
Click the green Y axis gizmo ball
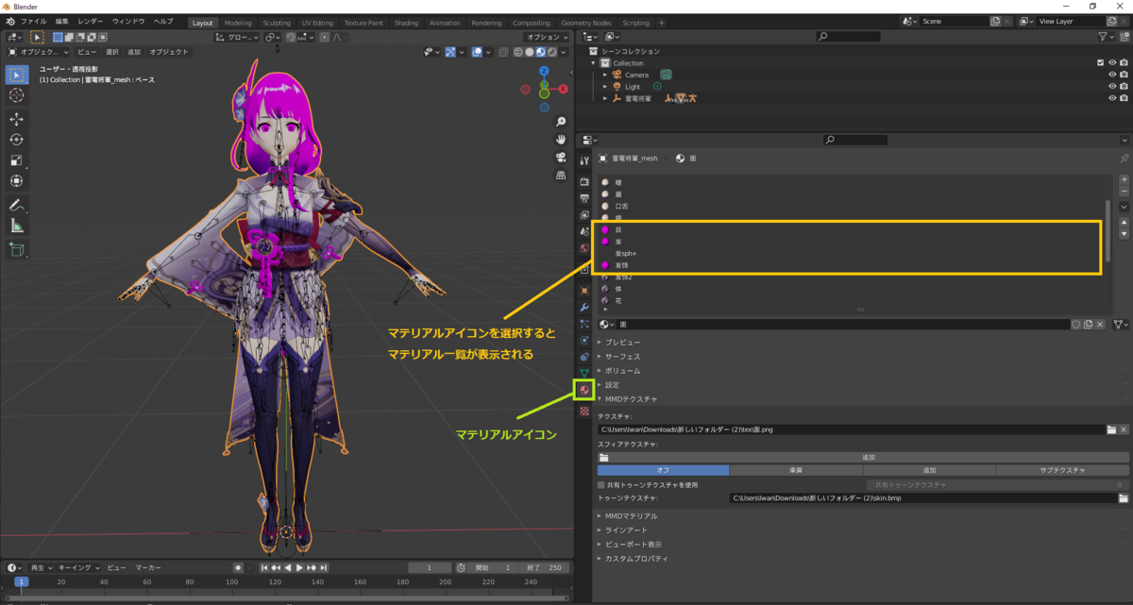click(544, 93)
